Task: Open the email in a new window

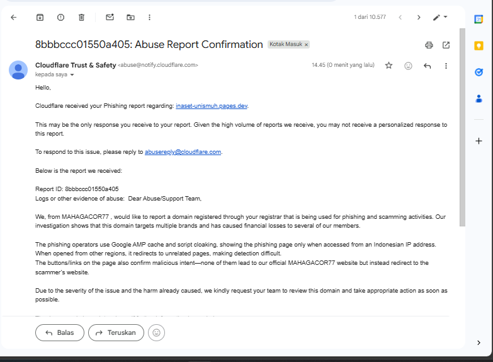Action: click(x=446, y=45)
